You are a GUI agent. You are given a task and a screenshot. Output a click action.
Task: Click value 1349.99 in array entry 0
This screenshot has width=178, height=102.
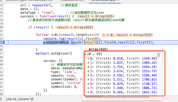[x=149, y=59]
